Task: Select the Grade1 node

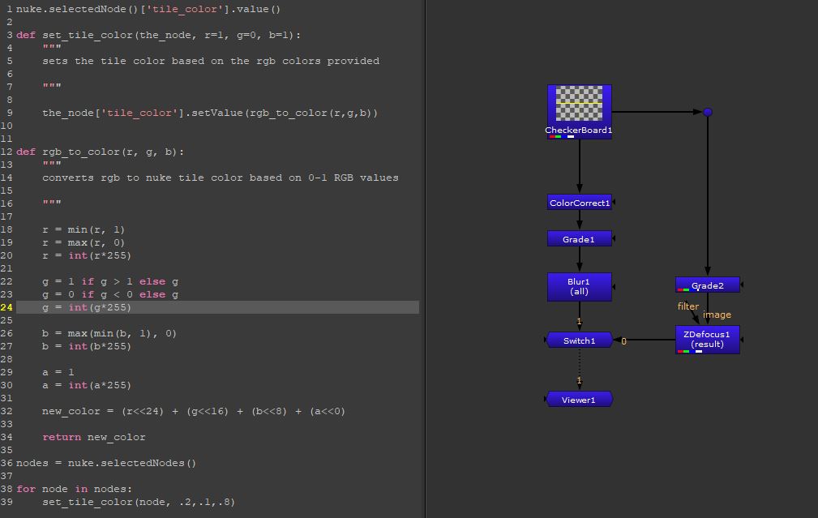Action: [x=579, y=238]
